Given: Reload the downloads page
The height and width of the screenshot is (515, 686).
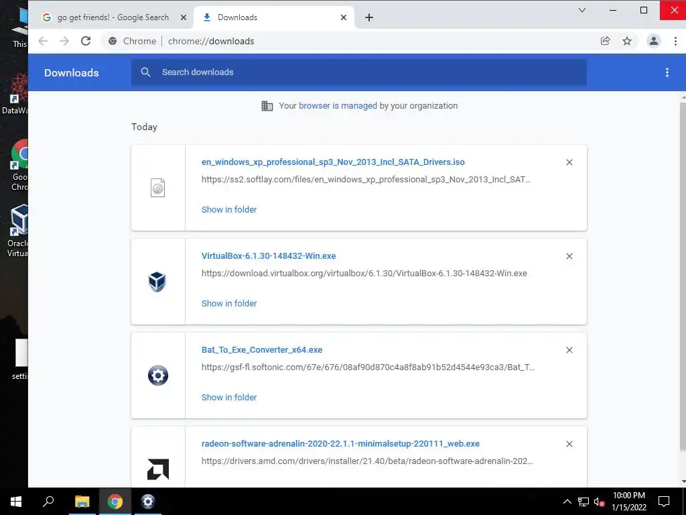Looking at the screenshot, I should point(86,41).
